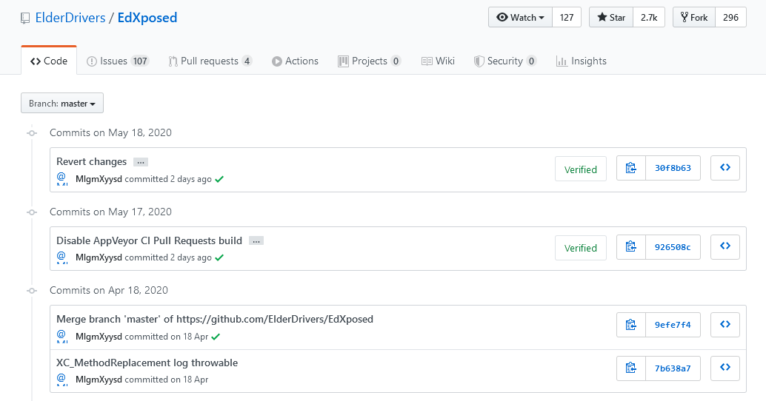Click the Issues count badge 107

pyautogui.click(x=140, y=61)
